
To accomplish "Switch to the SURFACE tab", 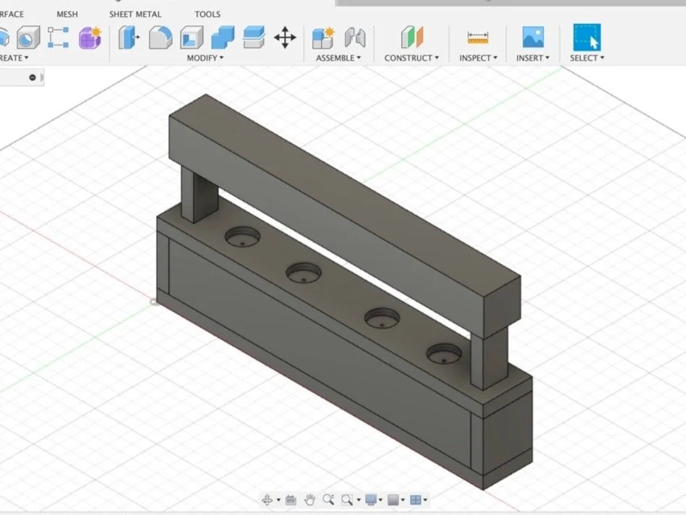I will coord(12,14).
